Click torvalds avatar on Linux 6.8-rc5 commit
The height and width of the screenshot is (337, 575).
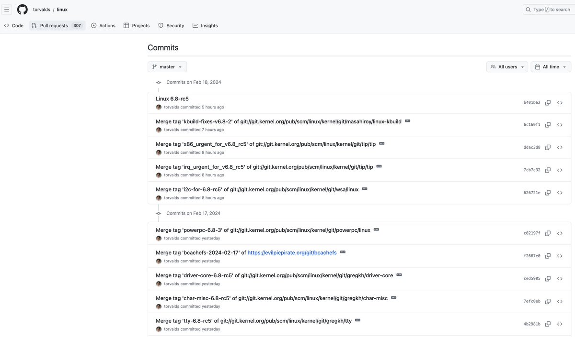click(159, 107)
